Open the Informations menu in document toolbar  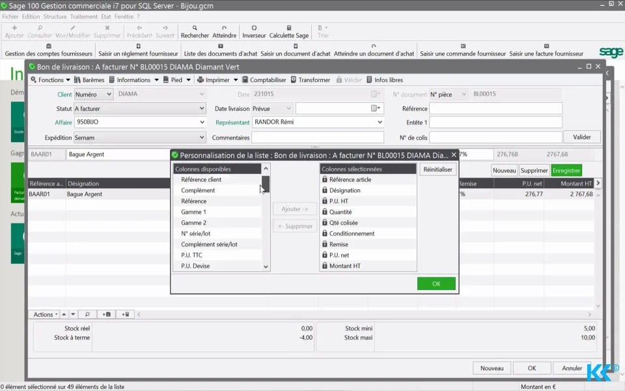coord(133,80)
